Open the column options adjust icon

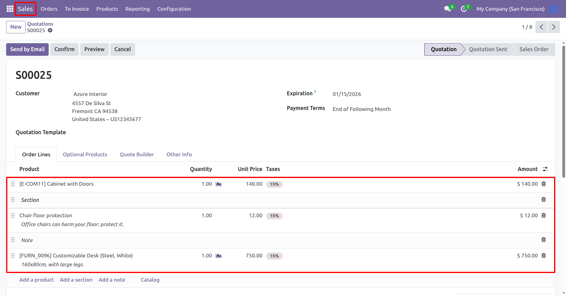[545, 169]
